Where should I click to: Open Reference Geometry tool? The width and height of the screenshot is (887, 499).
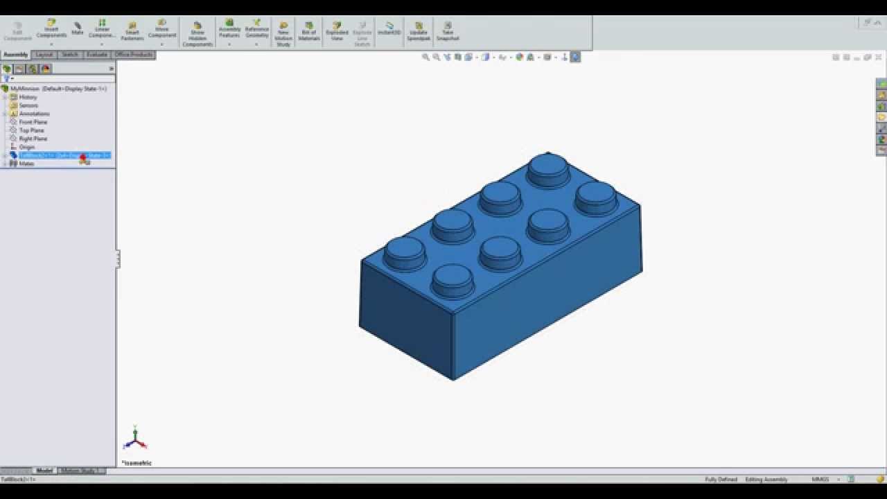click(256, 29)
